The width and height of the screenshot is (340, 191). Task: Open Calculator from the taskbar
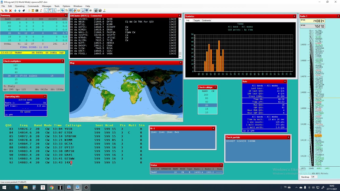34,188
